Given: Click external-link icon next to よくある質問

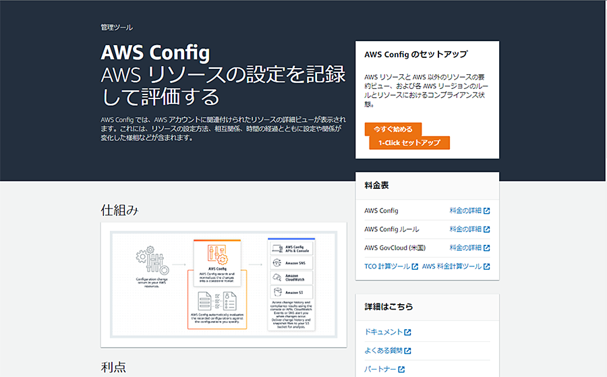Looking at the screenshot, I should [407, 351].
